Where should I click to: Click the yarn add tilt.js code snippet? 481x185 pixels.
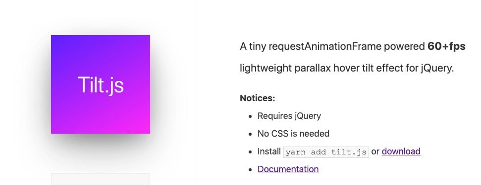coord(326,152)
